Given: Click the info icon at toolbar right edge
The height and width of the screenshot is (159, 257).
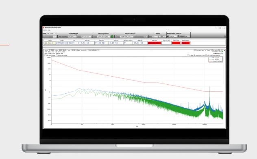Looking at the screenshot, I should [x=225, y=37].
